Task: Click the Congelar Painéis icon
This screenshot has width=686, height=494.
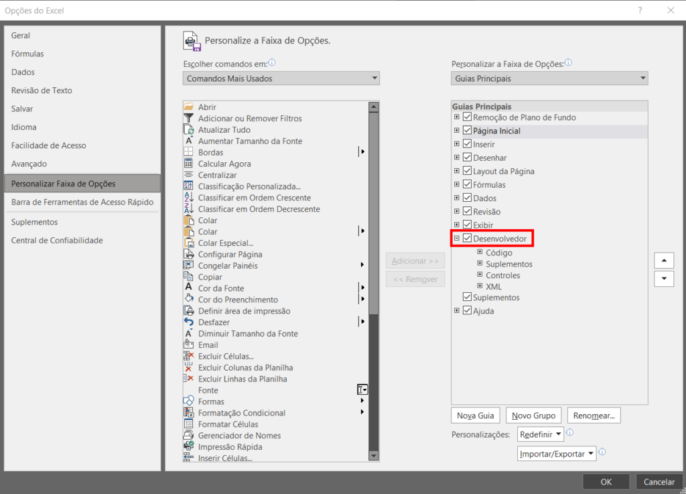Action: (188, 265)
